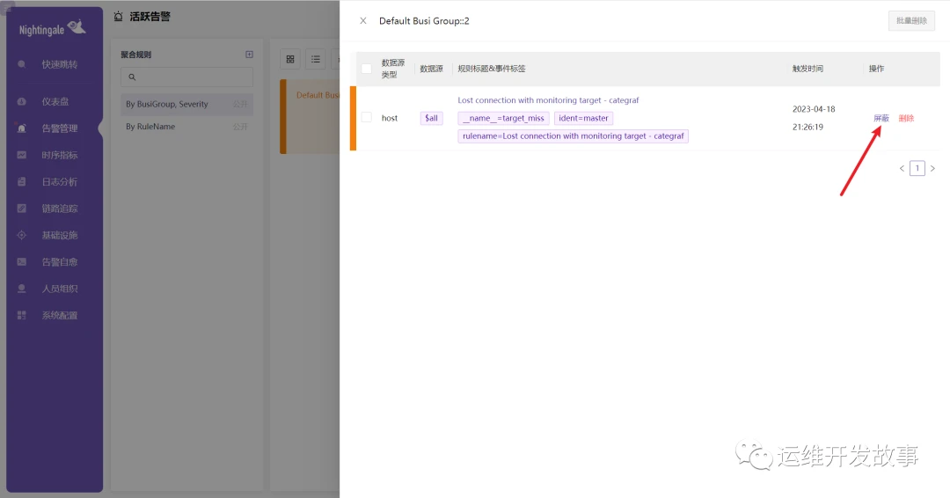Viewport: 950px width, 498px height.
Task: Open 日志分析 menu item
Action: (60, 182)
